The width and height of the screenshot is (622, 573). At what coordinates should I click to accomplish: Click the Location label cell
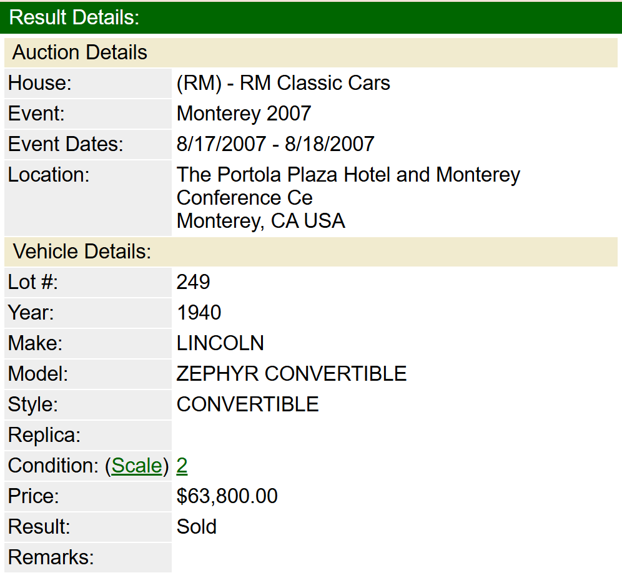point(49,175)
